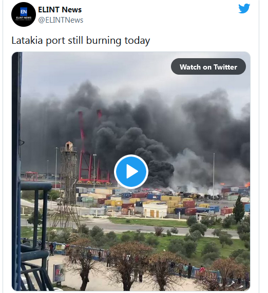
Task: Click the tweet text about Latakia port
Action: pos(81,40)
